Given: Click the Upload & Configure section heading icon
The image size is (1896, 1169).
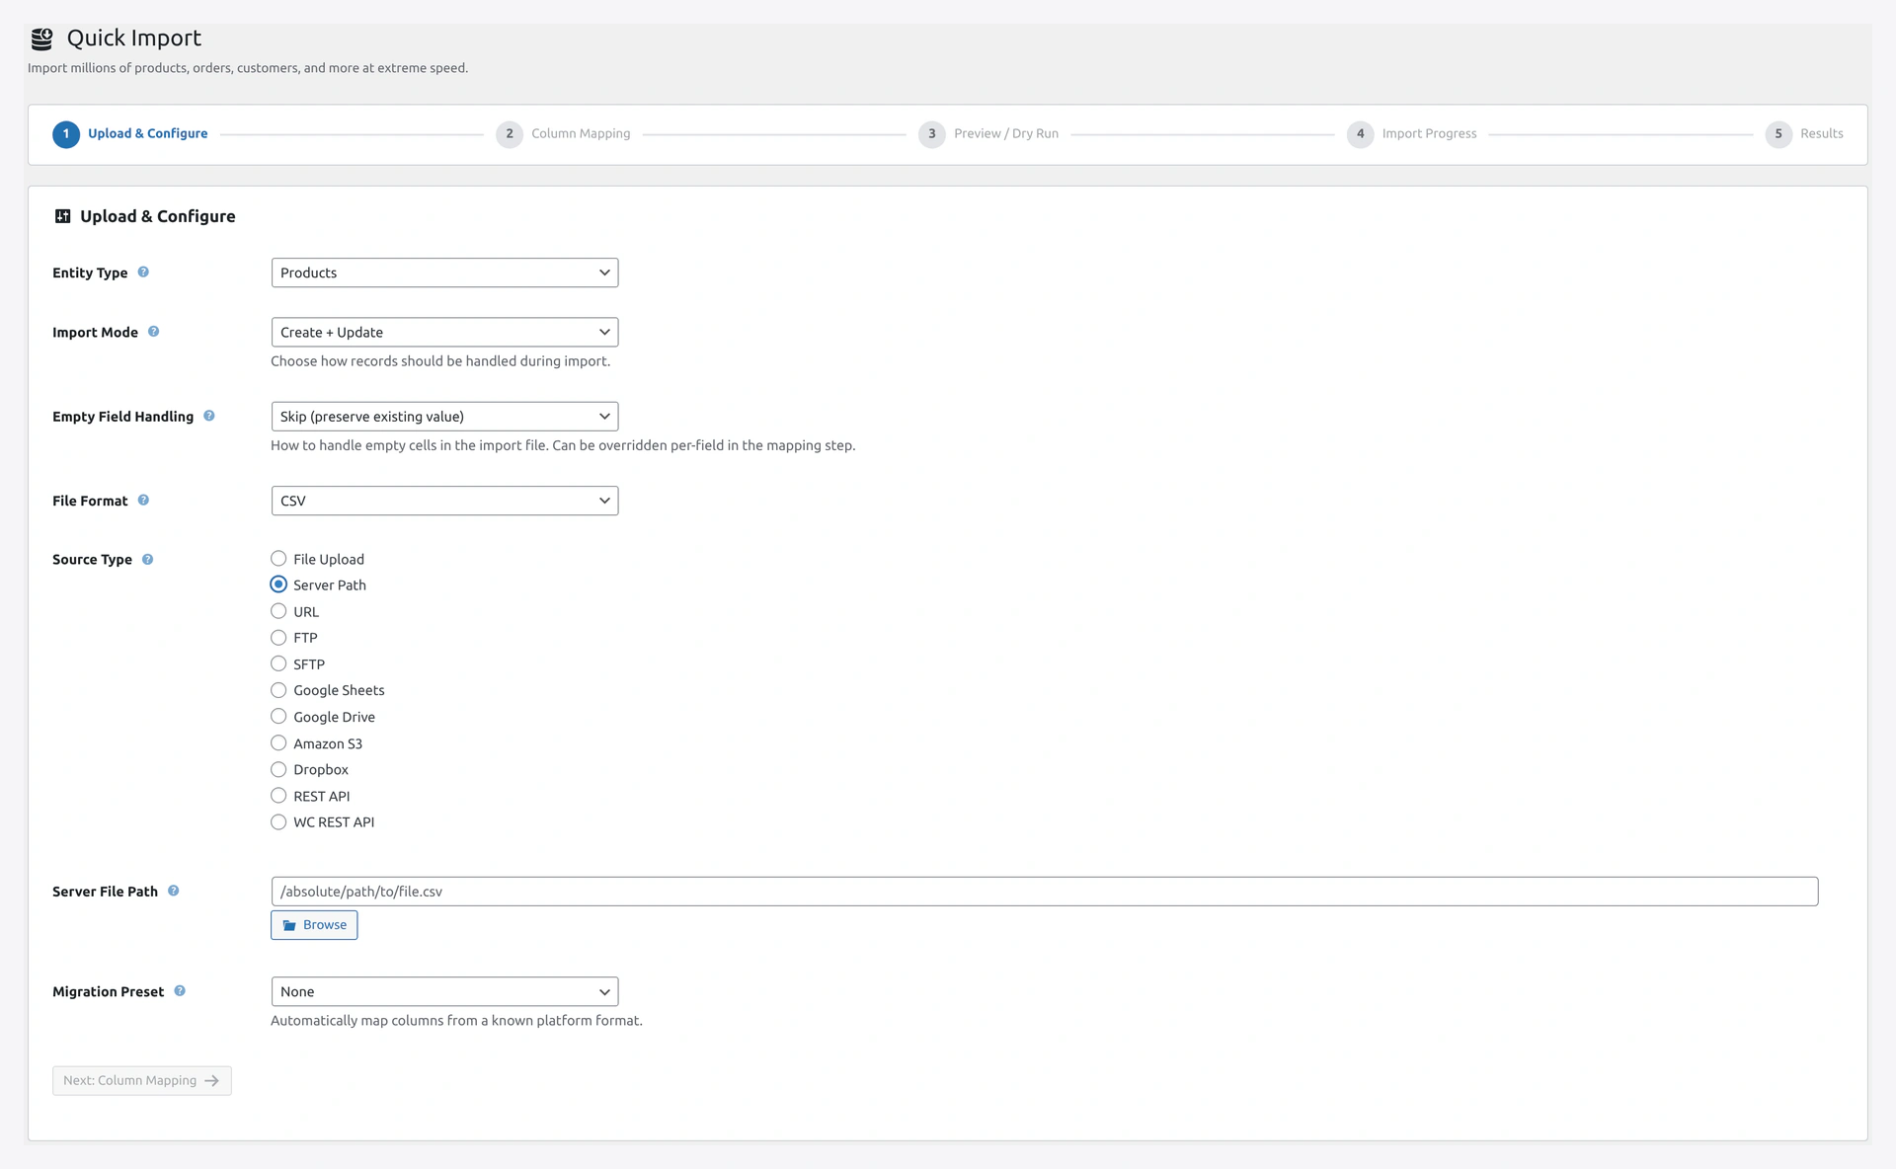Looking at the screenshot, I should tap(62, 216).
